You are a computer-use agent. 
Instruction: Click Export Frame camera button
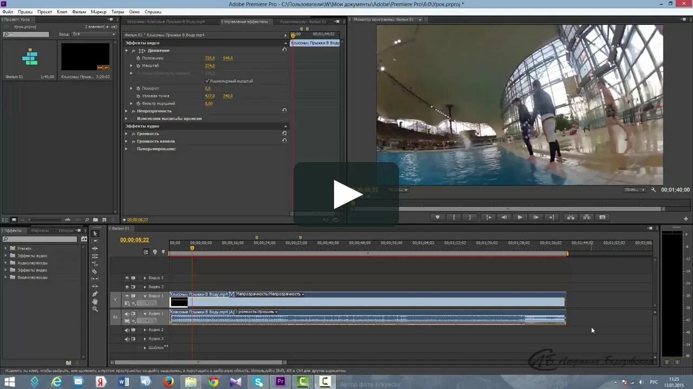[x=603, y=217]
